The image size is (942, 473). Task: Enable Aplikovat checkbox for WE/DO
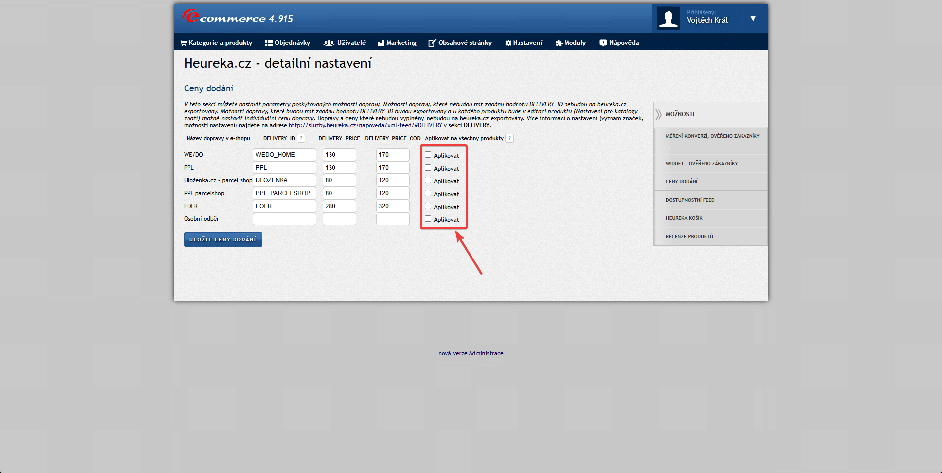click(x=428, y=155)
